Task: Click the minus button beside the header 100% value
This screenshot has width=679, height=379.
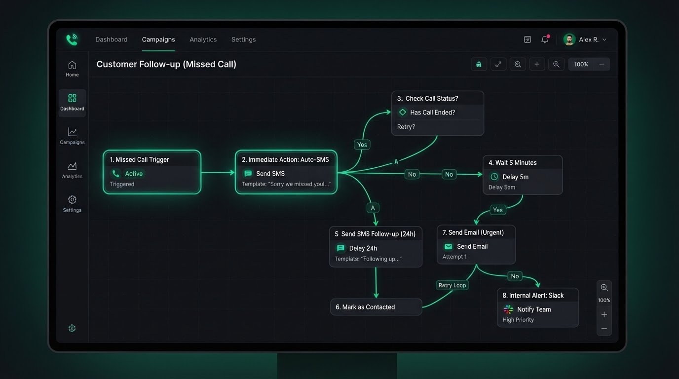Action: click(x=602, y=64)
